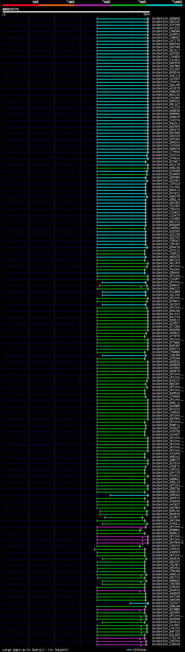This screenshot has width=185, height=652.
Task: Open hit UniRef100_A7PIN5
Action: tap(166, 25)
